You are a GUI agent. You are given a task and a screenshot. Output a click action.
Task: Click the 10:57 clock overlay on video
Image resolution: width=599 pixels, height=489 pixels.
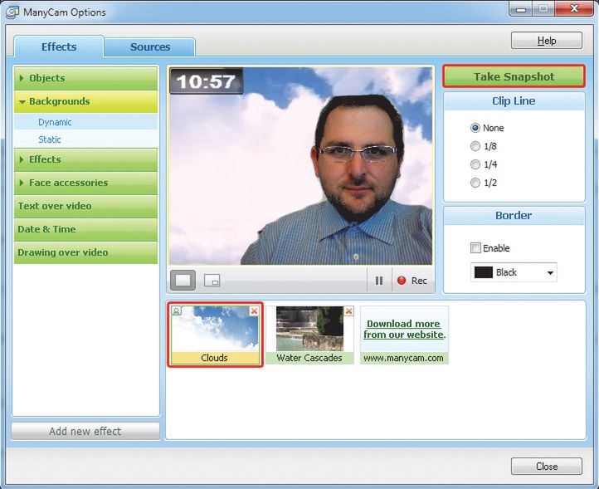pos(207,81)
